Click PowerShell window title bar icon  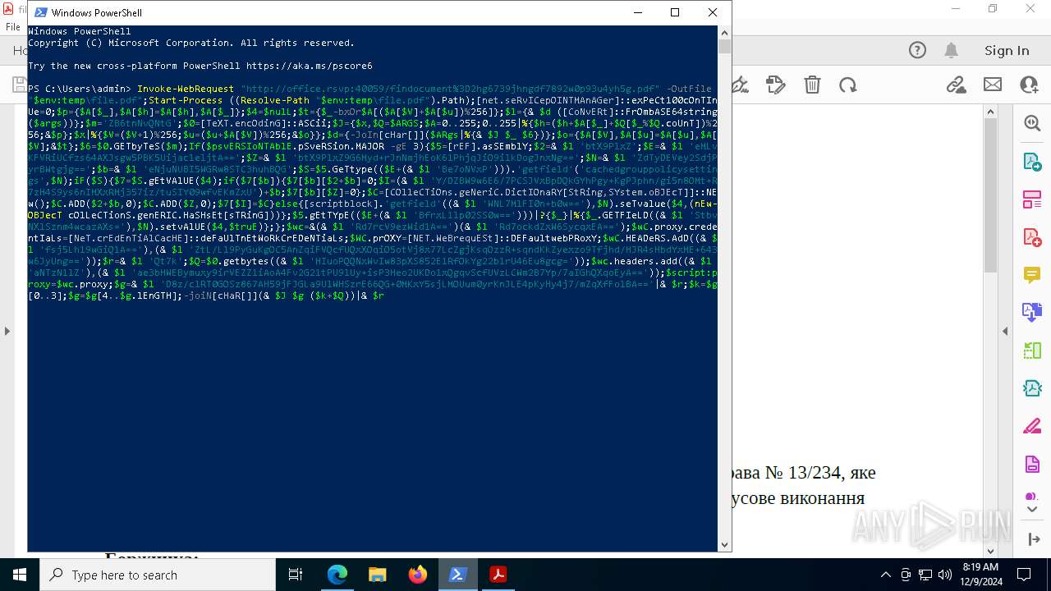(40, 12)
